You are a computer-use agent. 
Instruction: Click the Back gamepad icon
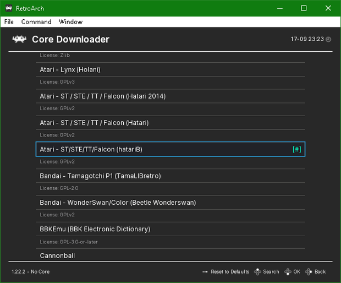(309, 271)
